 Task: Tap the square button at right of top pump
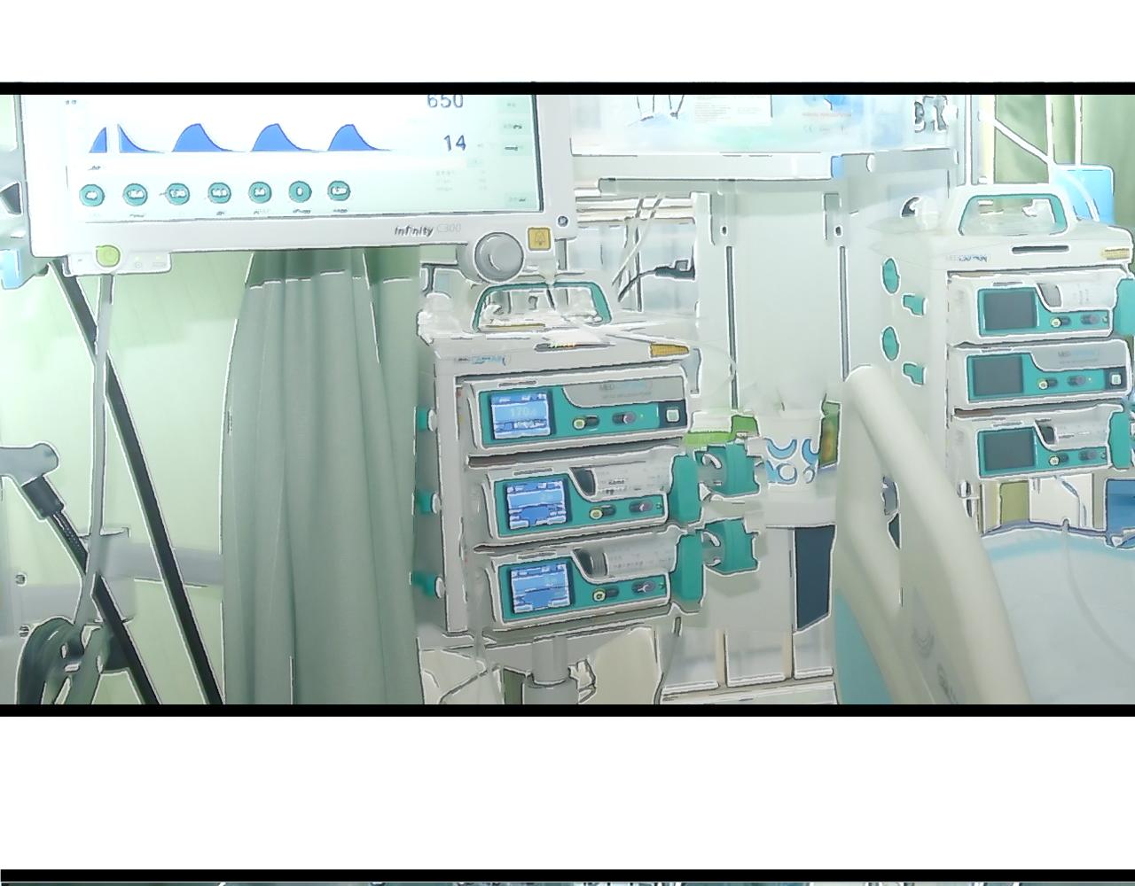(x=673, y=415)
